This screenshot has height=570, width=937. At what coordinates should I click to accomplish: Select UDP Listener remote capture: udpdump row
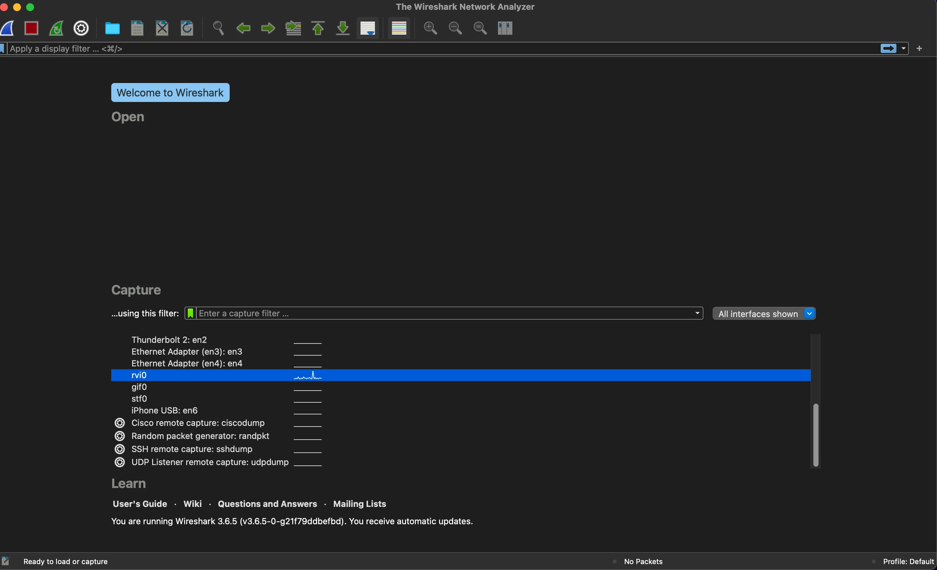pos(210,462)
